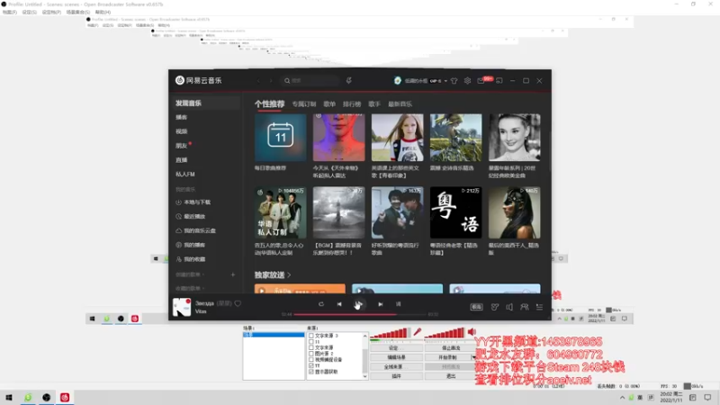
Task: Switch to the 歌手 tab
Action: 374,104
